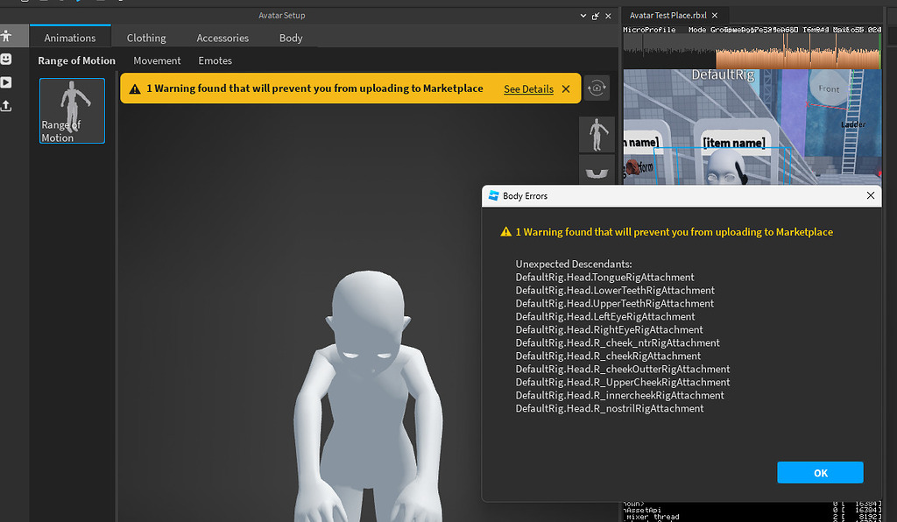
Task: Click warning icon in Body Errors dialog
Action: [x=505, y=232]
